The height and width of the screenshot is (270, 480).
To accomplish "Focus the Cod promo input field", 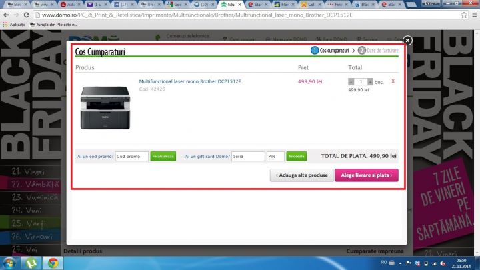I will (131, 156).
